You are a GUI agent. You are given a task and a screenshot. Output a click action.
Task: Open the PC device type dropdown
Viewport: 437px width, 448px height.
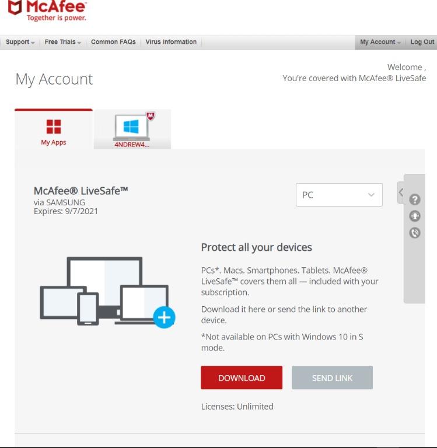click(339, 195)
